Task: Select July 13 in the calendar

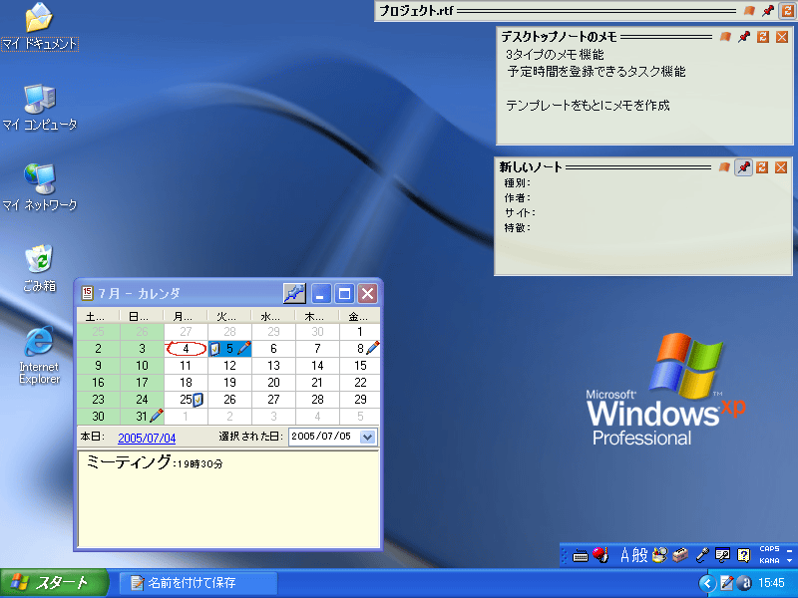Action: [273, 366]
